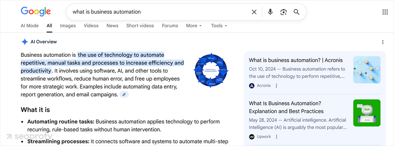
Task: Open the Google apps grid
Action: click(385, 12)
